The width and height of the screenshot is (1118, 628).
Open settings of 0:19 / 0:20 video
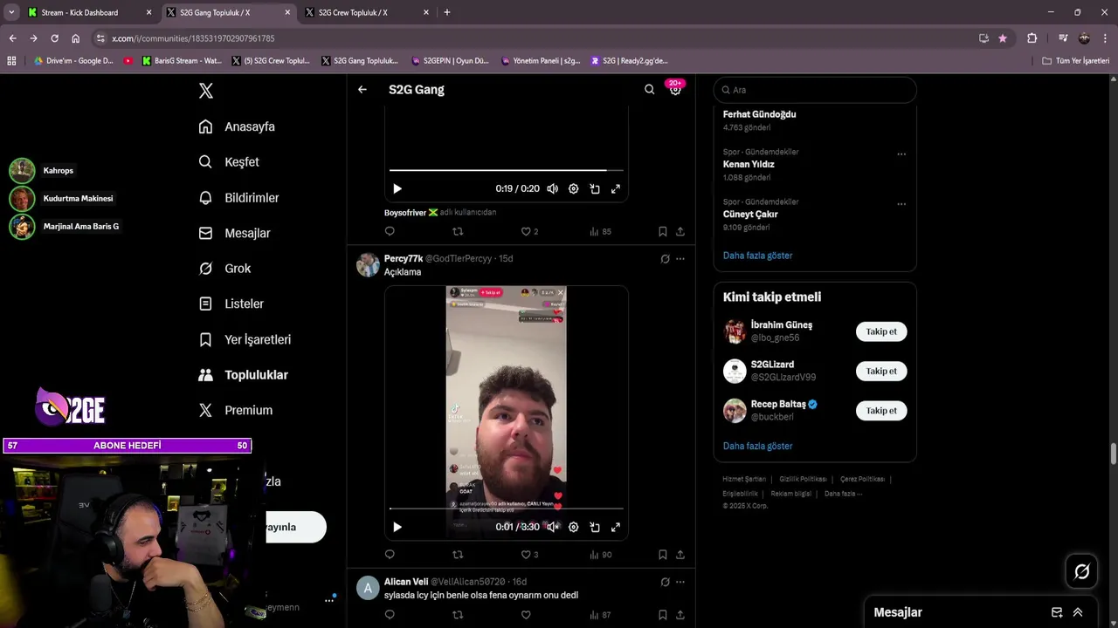click(573, 188)
